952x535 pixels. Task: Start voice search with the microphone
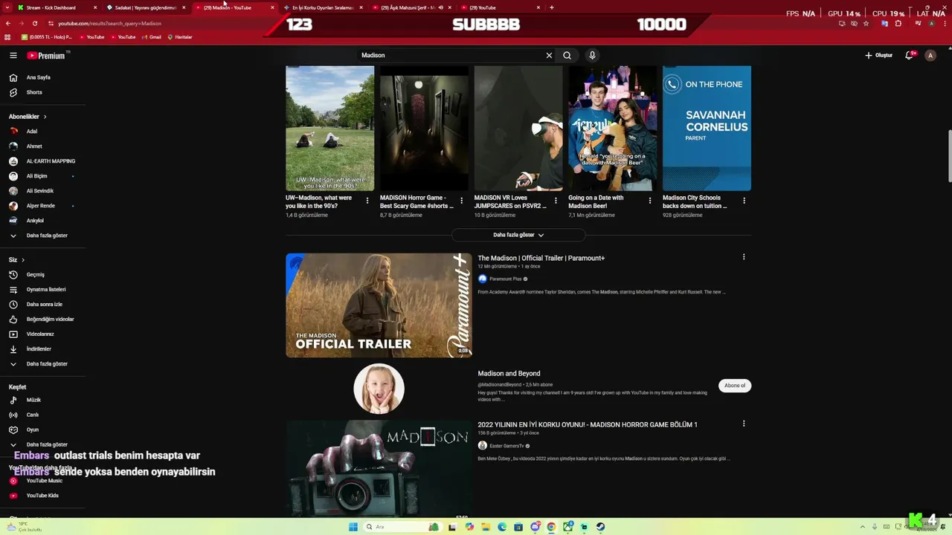(592, 55)
